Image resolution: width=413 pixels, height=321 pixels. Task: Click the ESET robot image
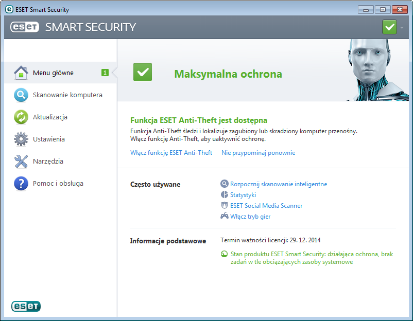coord(378,70)
